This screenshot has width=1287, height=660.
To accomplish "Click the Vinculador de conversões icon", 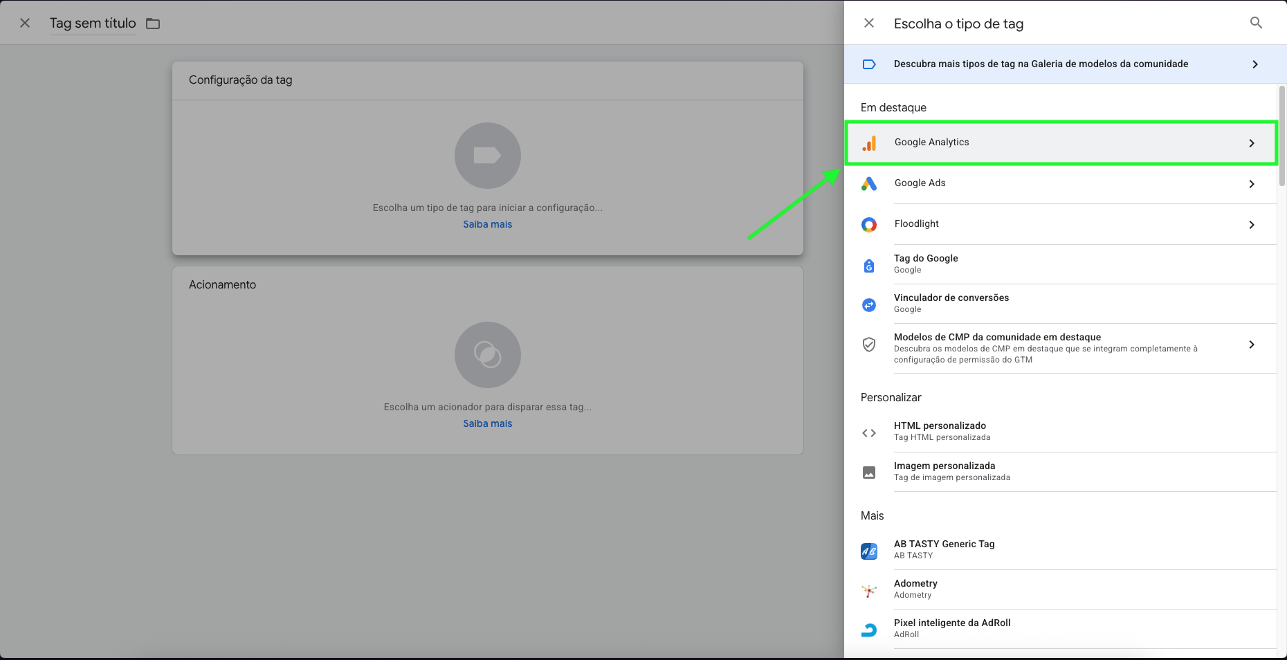I will 869,304.
